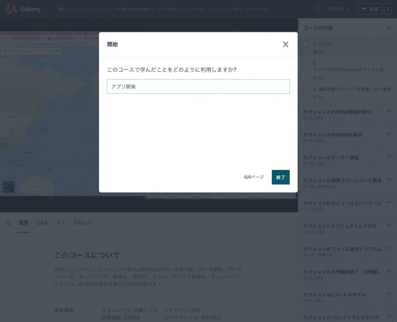Expand セクション7:オブジェクトとクラス
The image size is (397, 322).
tap(389, 225)
